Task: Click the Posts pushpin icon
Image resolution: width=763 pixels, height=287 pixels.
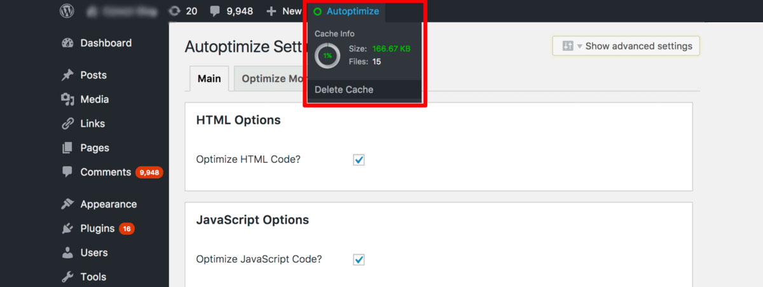Action: coord(67,75)
